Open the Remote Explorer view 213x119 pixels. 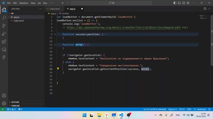[4, 50]
